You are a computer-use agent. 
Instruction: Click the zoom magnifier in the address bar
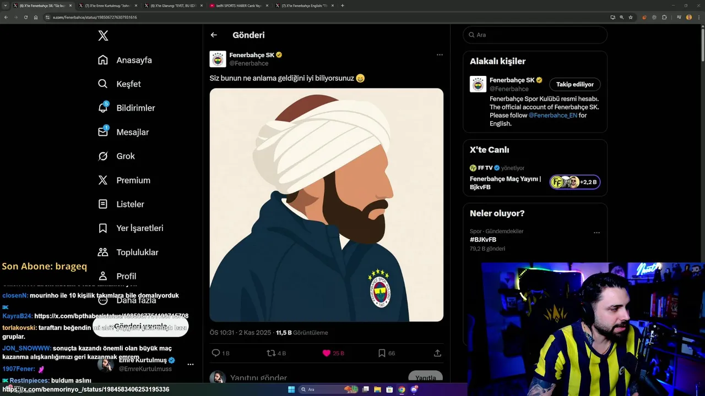(x=622, y=17)
